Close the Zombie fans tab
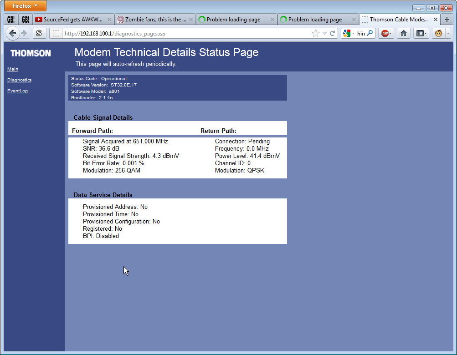 coord(190,20)
